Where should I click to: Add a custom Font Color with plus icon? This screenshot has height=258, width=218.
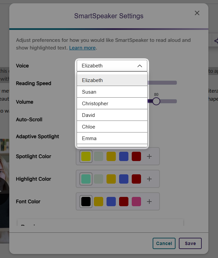[x=149, y=202]
